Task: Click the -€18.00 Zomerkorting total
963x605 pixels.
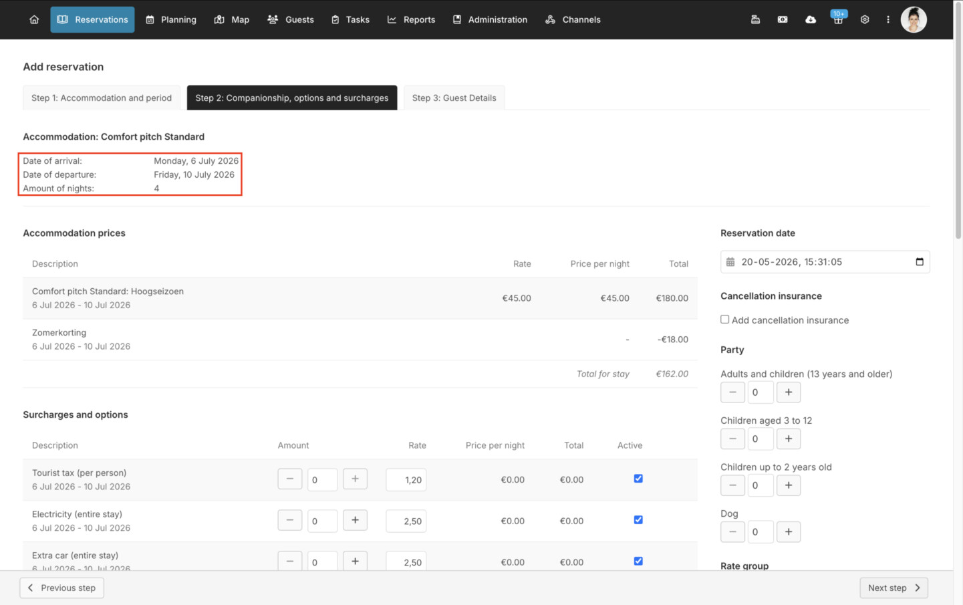Action: pos(672,340)
